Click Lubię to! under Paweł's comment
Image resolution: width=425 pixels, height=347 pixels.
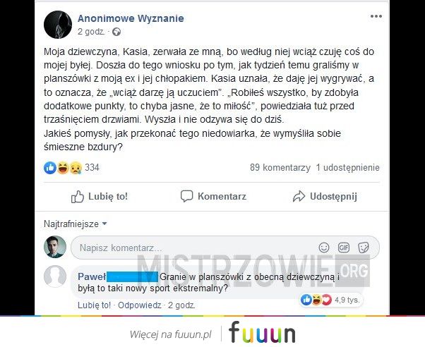click(95, 305)
